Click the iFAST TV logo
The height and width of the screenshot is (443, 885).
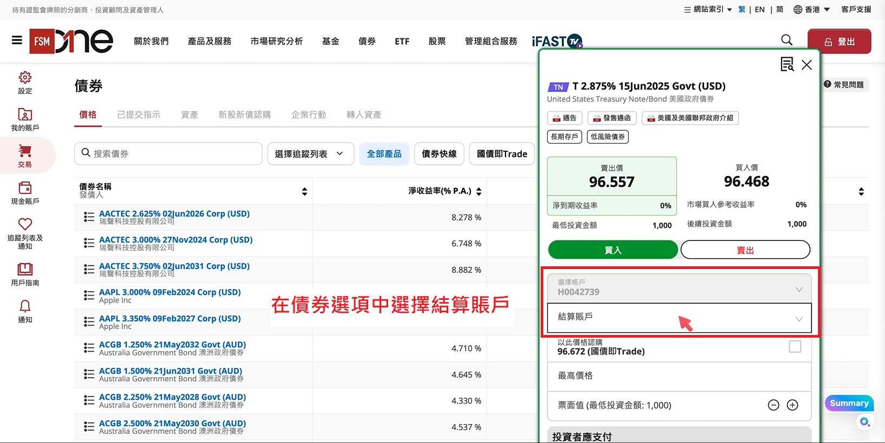[557, 41]
